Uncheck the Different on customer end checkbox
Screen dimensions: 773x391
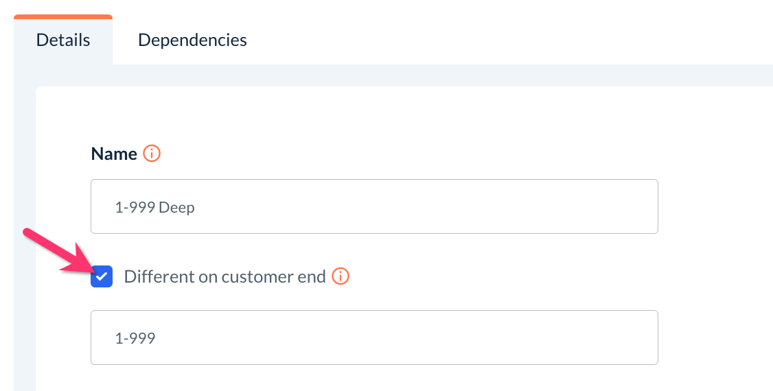tap(102, 277)
